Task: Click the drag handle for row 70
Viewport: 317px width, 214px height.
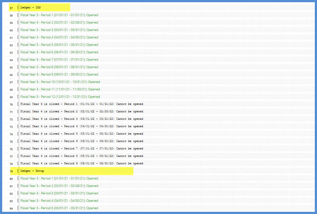Action: click(x=18, y=104)
